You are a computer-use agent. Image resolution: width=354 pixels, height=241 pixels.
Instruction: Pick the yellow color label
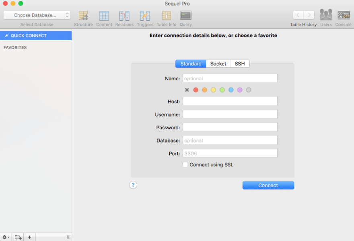213,90
